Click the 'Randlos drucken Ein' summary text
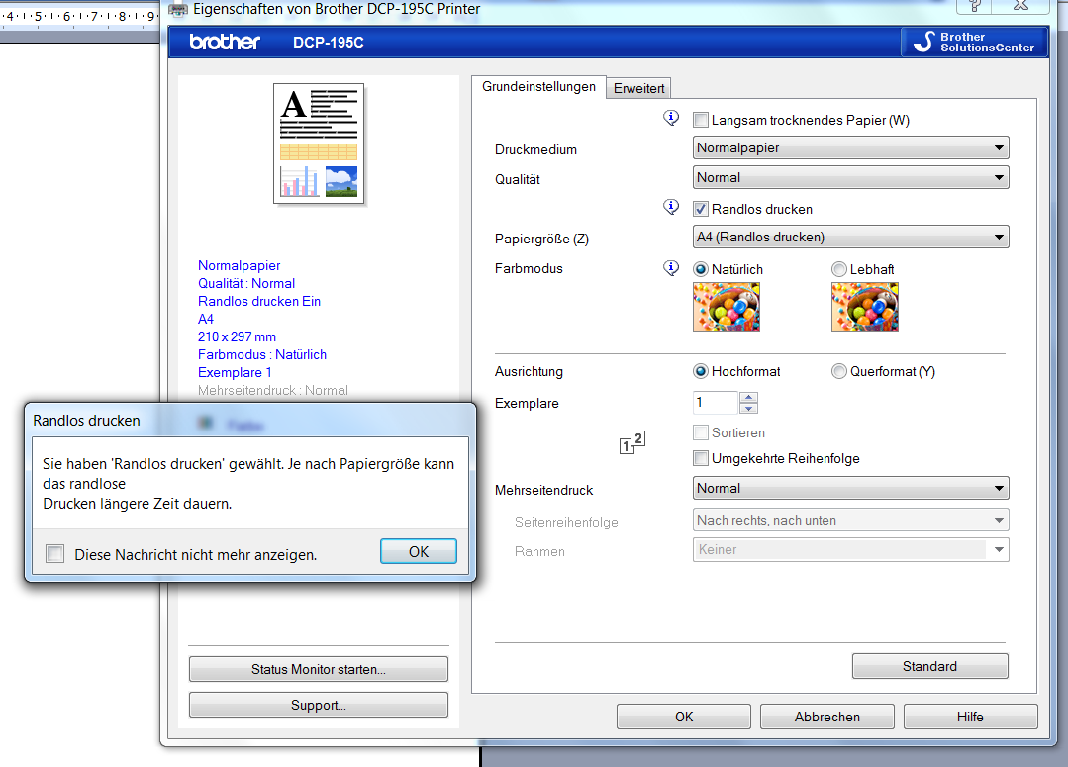The image size is (1068, 767). 258,301
